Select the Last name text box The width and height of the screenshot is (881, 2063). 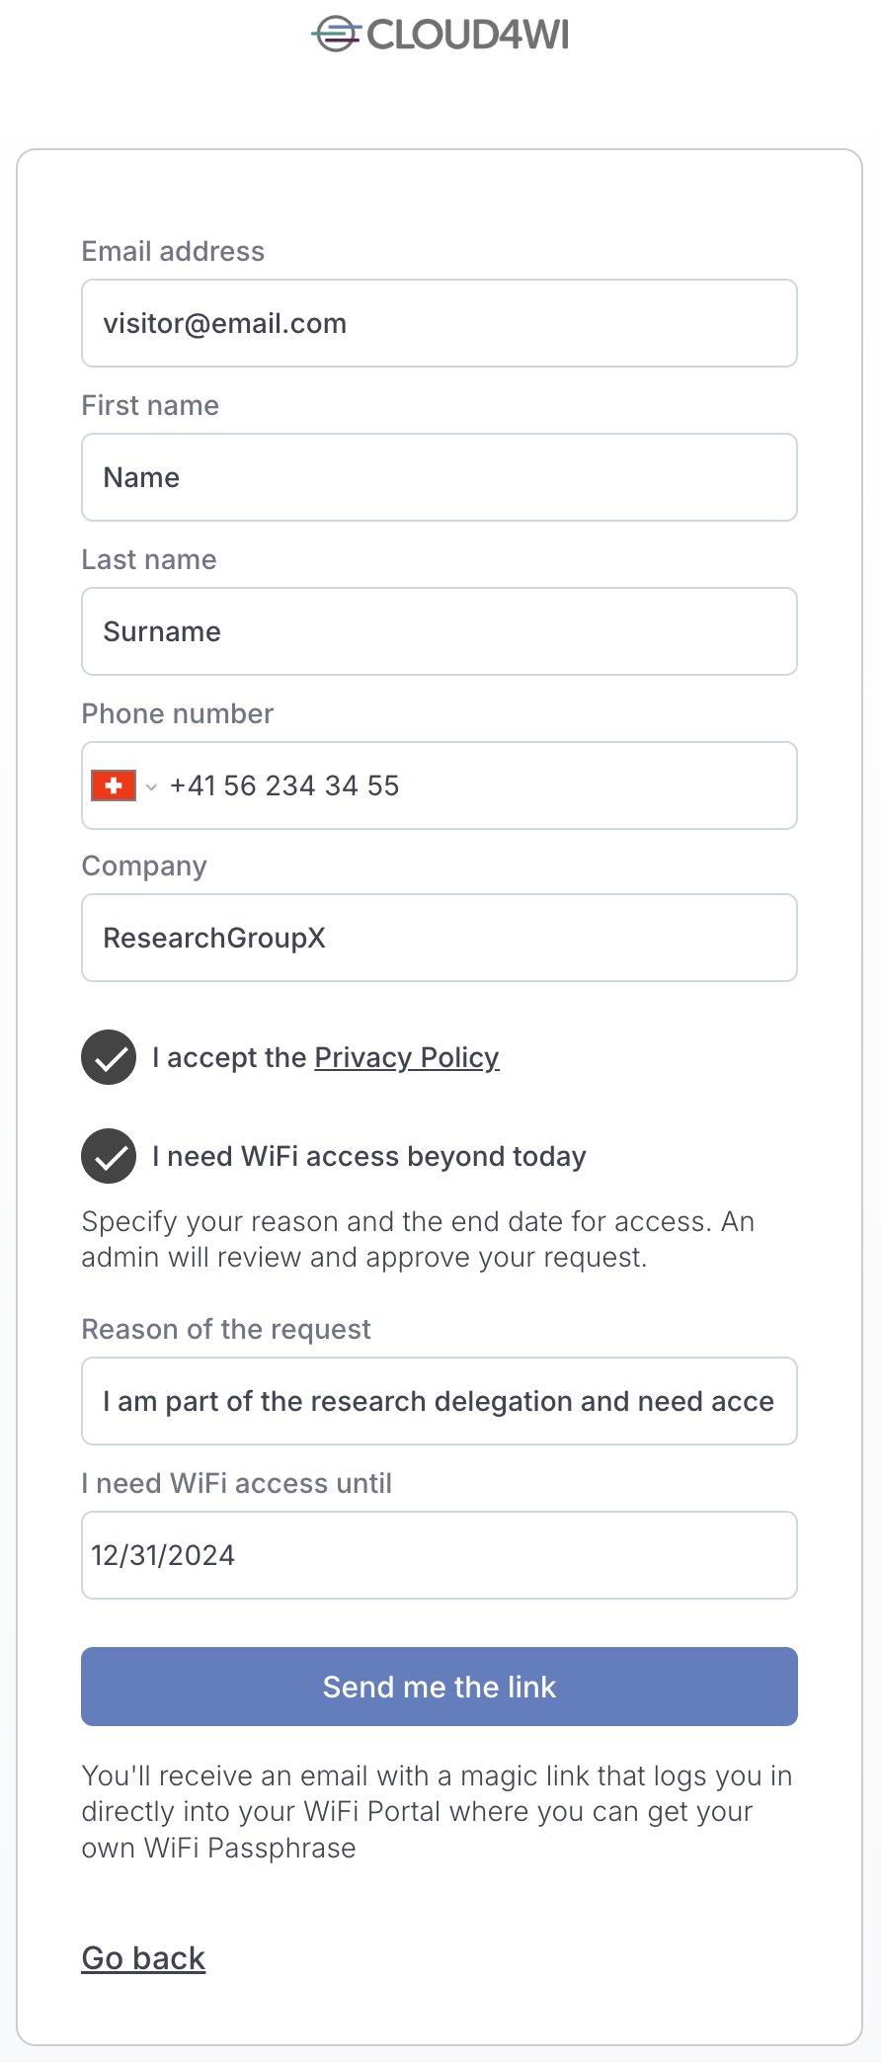click(440, 631)
